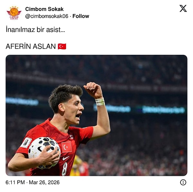Open the player photo in the tweet
The height and width of the screenshot is (192, 193).
96,115
